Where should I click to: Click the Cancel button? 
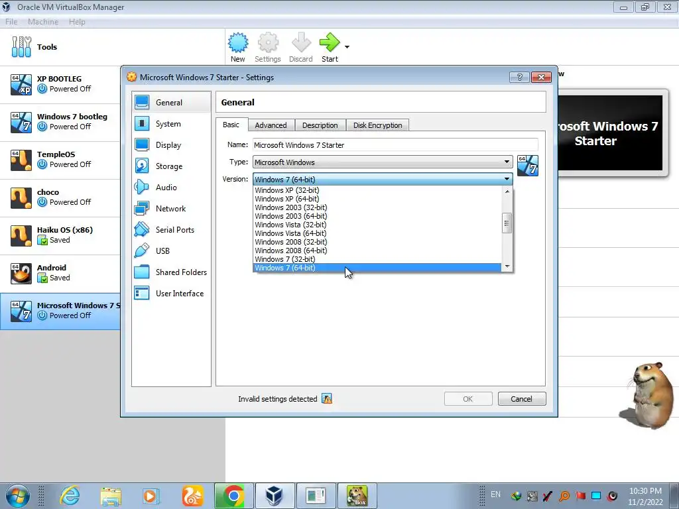pyautogui.click(x=522, y=398)
